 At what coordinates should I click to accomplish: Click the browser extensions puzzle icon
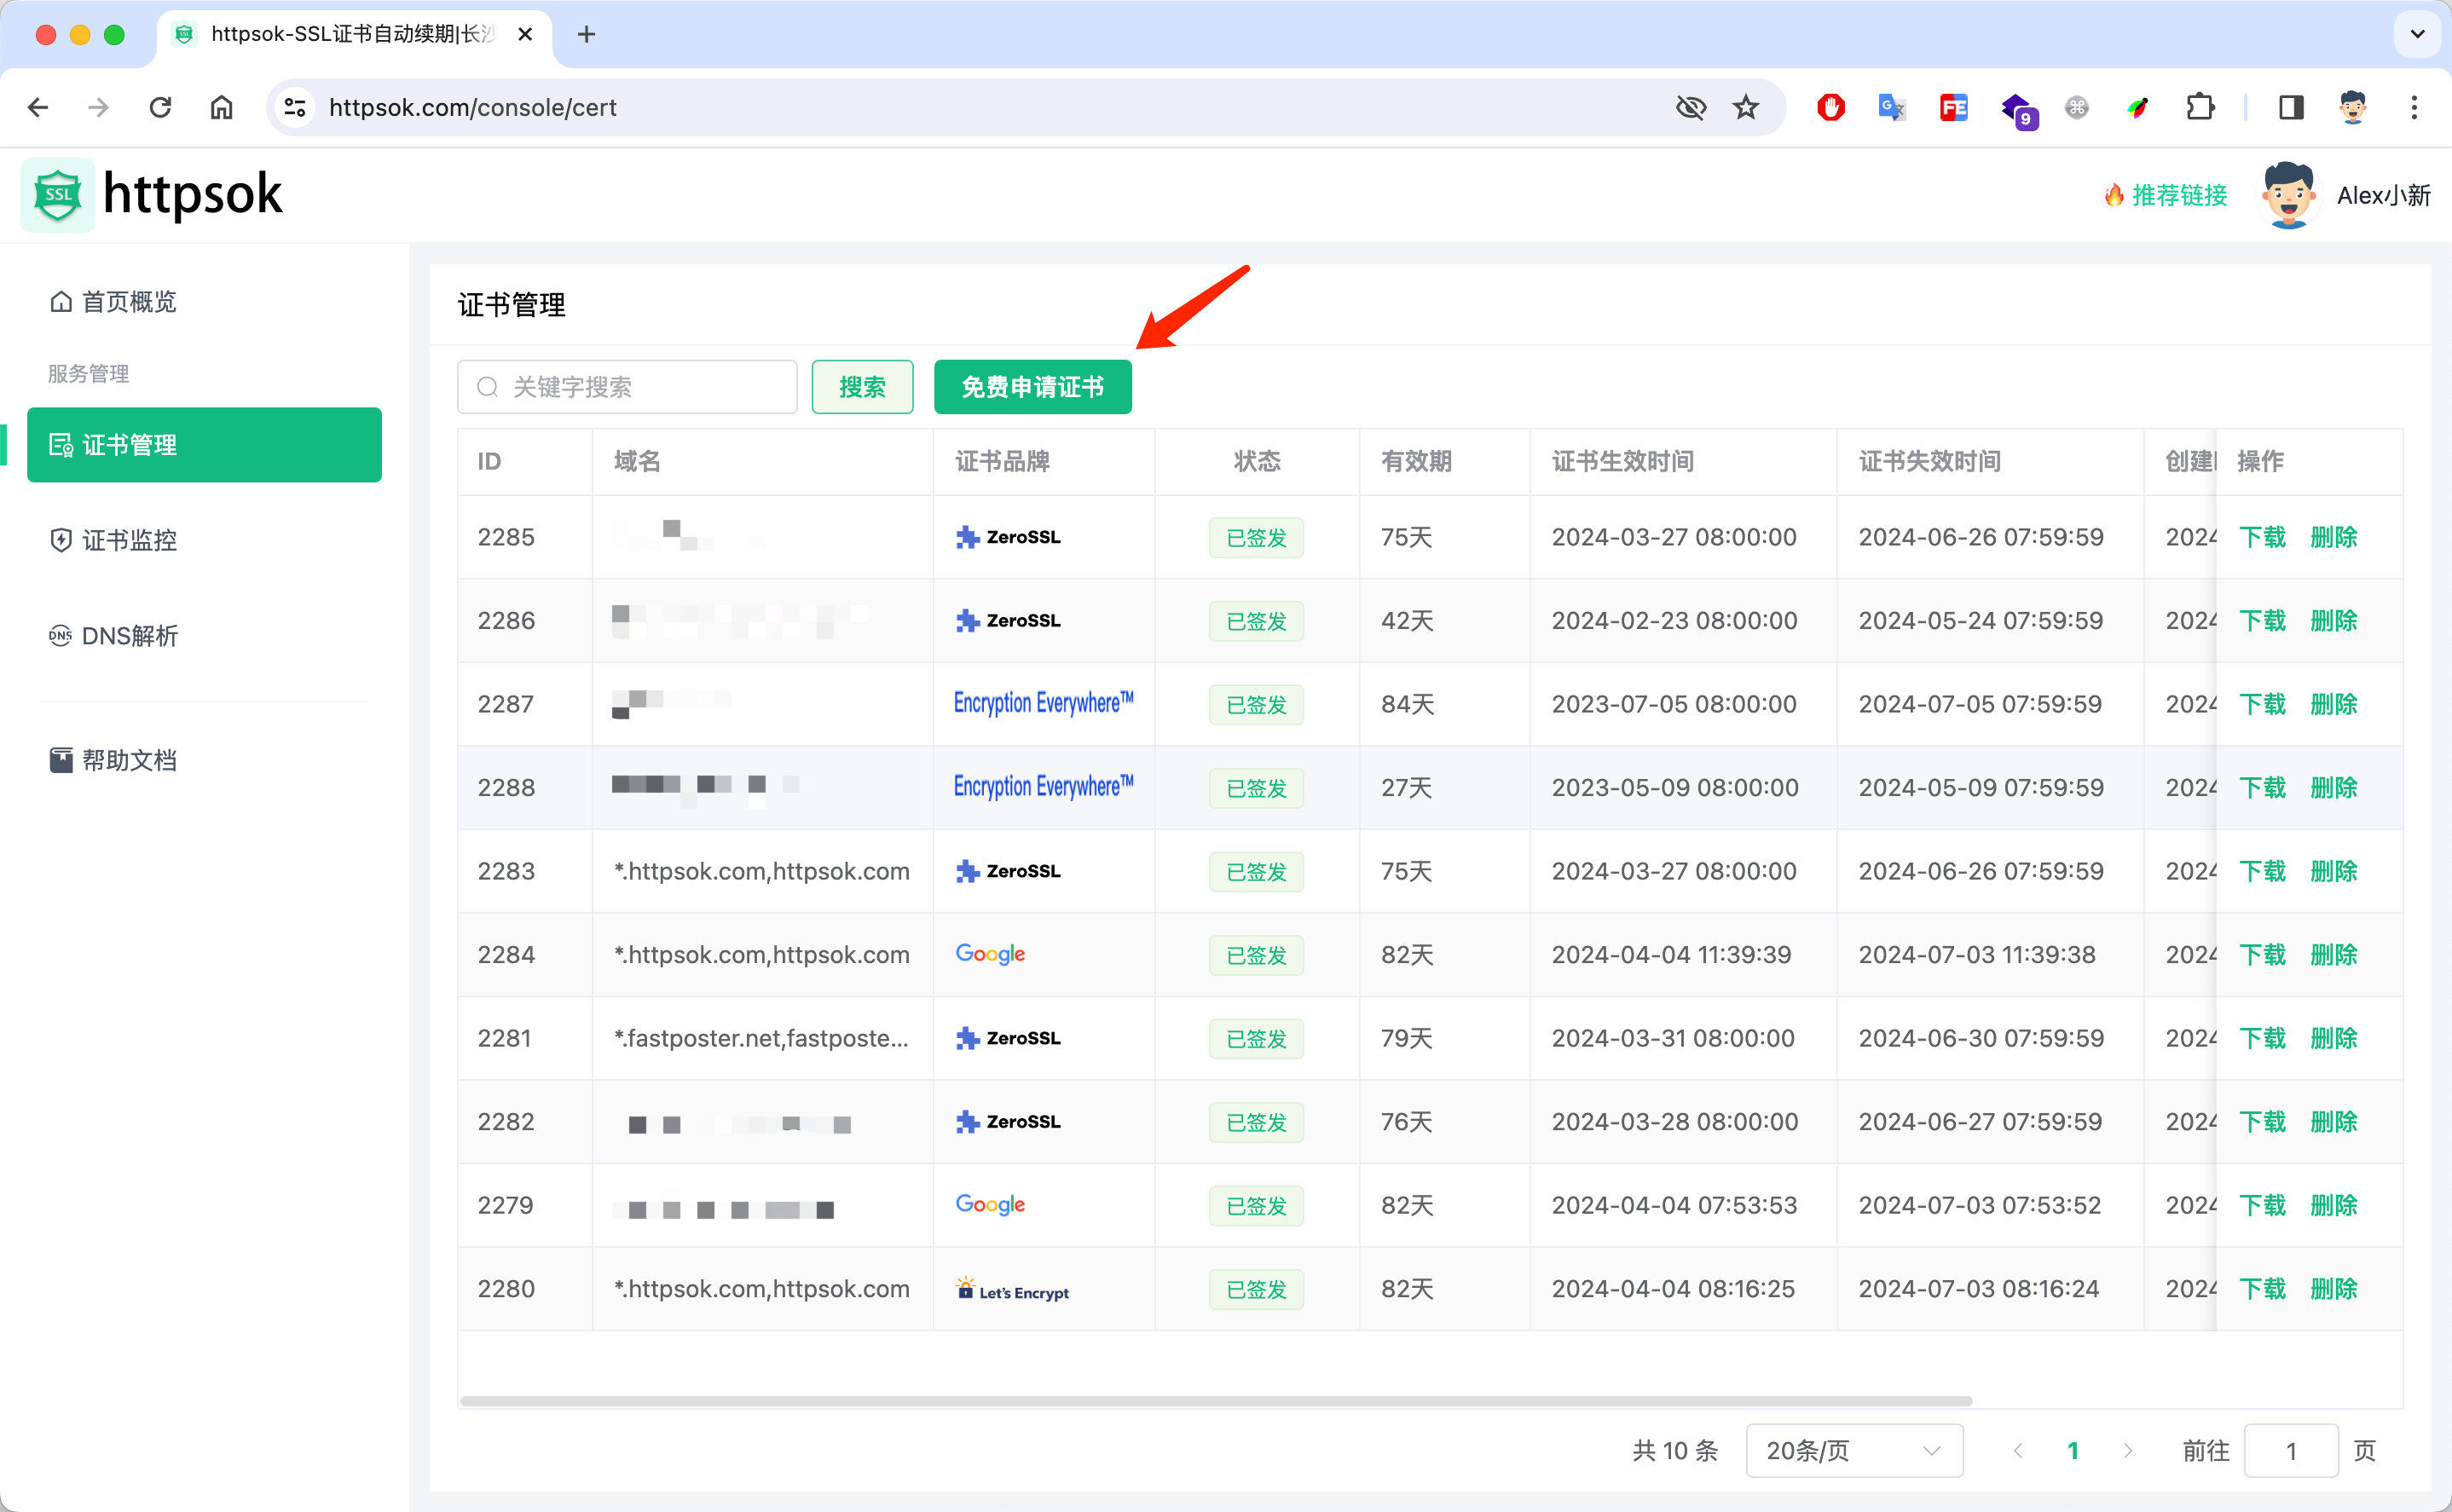click(x=2200, y=108)
